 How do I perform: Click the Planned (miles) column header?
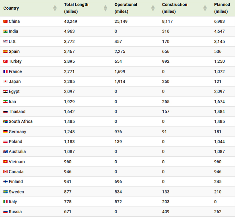pos(222,8)
